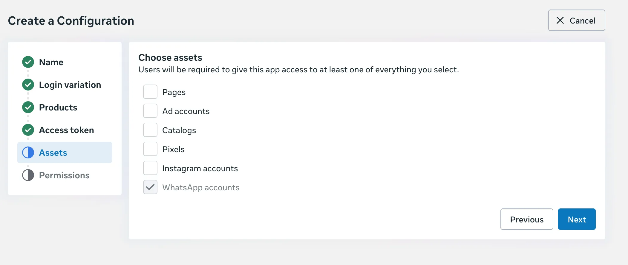Click the Ad accounts label text

pos(186,111)
